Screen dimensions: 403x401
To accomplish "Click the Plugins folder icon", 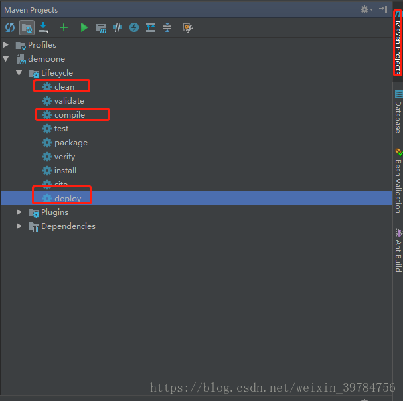I will 34,213.
